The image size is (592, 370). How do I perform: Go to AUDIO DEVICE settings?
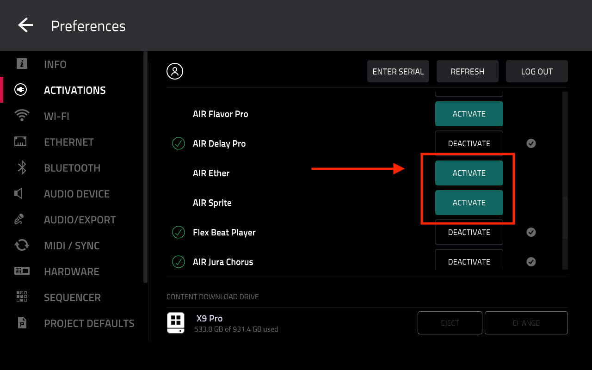pyautogui.click(x=77, y=194)
